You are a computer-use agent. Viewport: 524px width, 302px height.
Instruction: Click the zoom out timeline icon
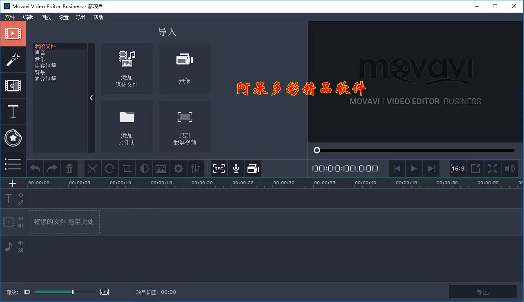point(27,292)
